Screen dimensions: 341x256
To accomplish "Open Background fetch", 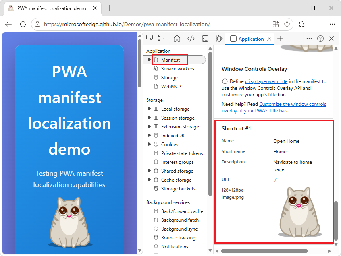I will pyautogui.click(x=180, y=220).
